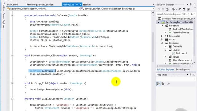Screen dimensions: 197x111
Task: Open the Toolbox side panel
Action: 3,7
